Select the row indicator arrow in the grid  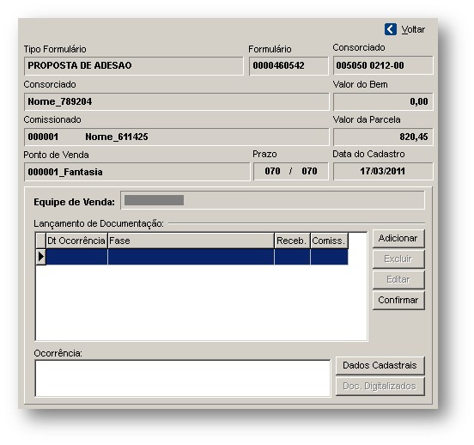tap(41, 257)
